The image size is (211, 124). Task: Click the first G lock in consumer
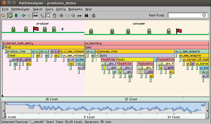[91, 31]
